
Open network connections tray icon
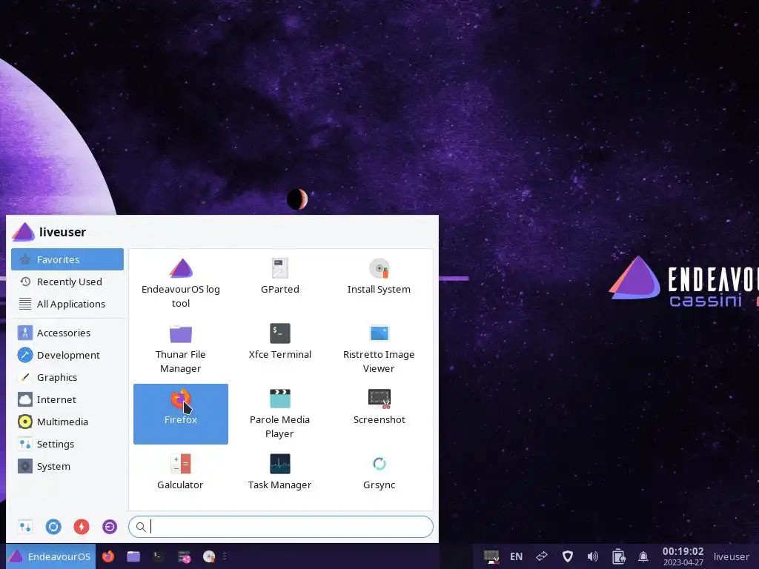[542, 556]
